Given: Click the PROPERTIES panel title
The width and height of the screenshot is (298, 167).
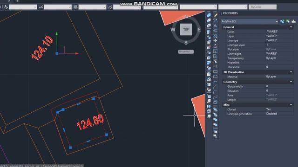Looking at the screenshot, I should pos(230,13).
